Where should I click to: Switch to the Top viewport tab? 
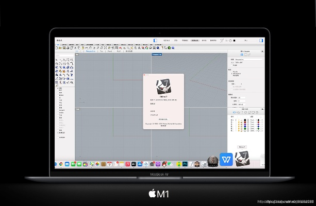(x=102, y=51)
